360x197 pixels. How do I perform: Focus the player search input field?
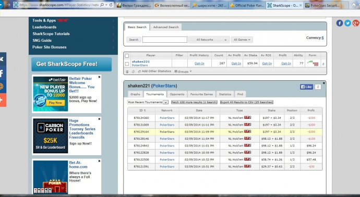coord(165,40)
